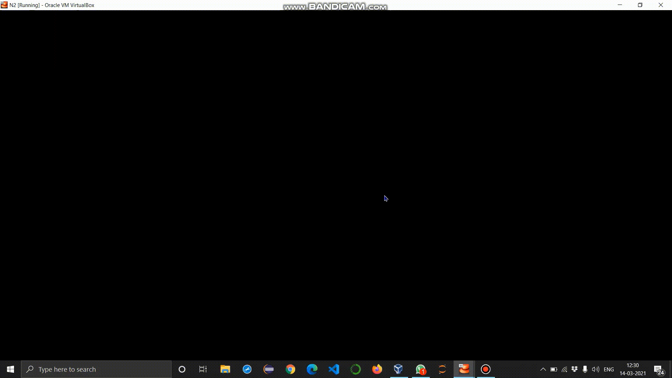
Task: Open Cortana circle icon
Action: 182,369
